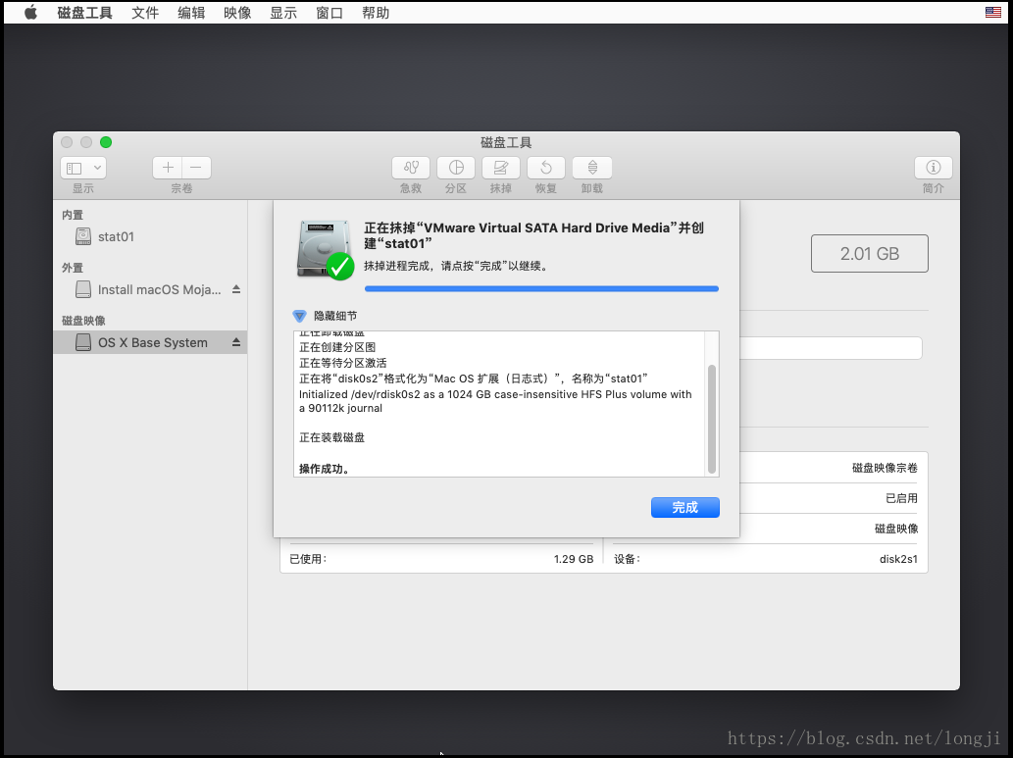Click the 1.29 GB used value
This screenshot has width=1013, height=758.
pyautogui.click(x=573, y=559)
